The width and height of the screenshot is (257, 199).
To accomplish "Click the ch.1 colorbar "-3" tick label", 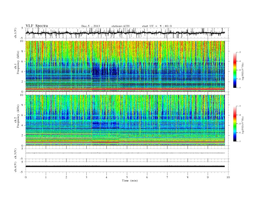I will (x=239, y=52).
